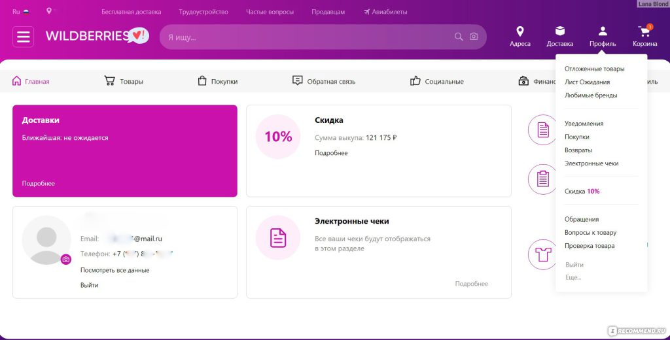The image size is (670, 340).
Task: Open Адреса location pin icon
Action: tap(520, 31)
